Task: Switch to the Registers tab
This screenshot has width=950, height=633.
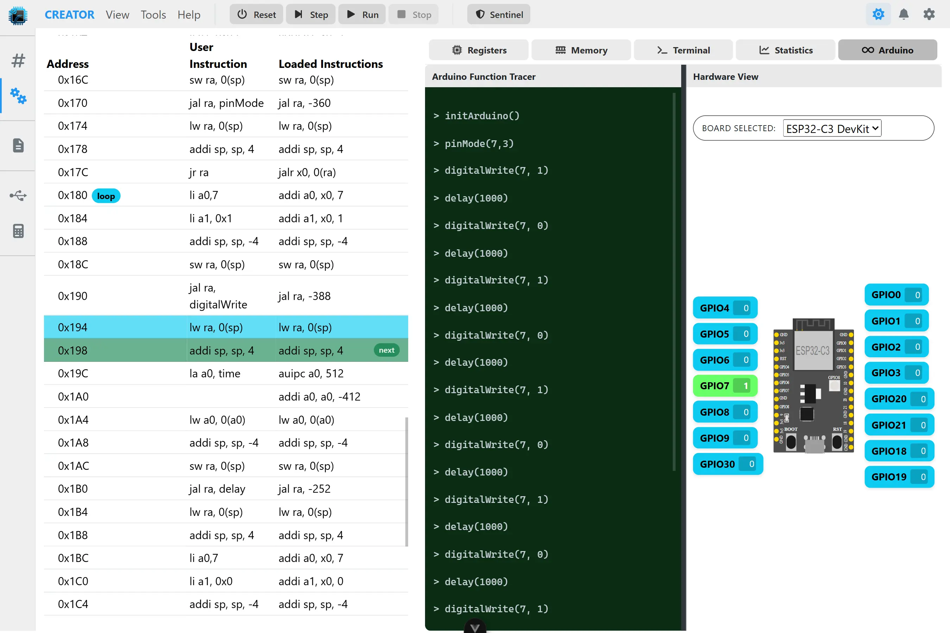Action: (x=479, y=50)
